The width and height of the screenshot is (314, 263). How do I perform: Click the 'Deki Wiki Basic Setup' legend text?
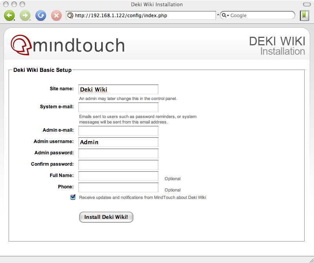[42, 70]
